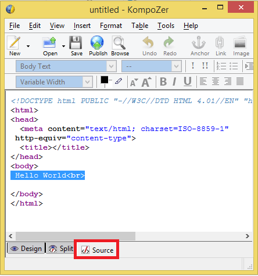Select the highlighter pen color icon
Image resolution: width=258 pixels, height=276 pixels.
click(x=119, y=81)
